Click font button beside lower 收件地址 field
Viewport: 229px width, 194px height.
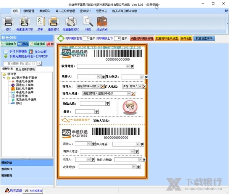coord(138,167)
